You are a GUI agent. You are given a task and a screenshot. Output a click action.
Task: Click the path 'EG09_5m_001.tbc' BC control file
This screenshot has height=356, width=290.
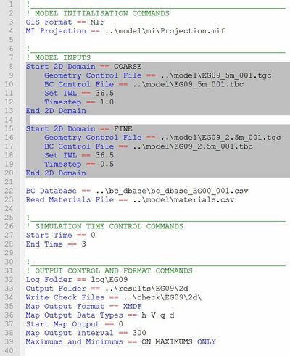point(209,84)
